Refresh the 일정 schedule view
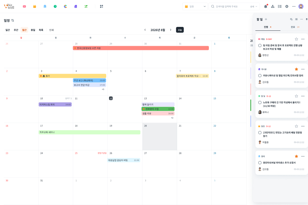Viewport: 308px width, 205px height. 13,20
